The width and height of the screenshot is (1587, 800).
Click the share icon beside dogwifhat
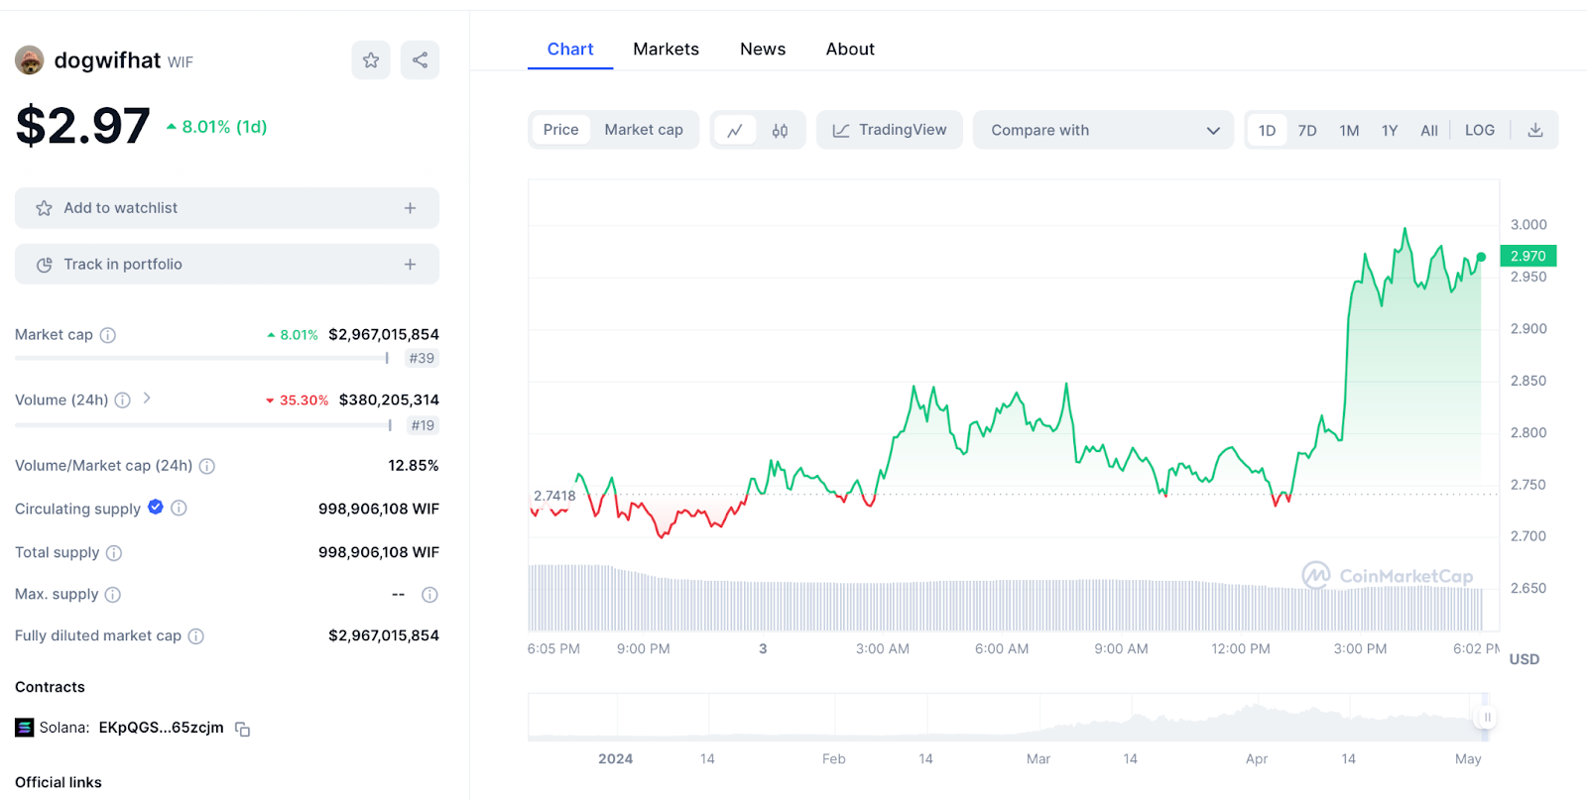coord(420,60)
